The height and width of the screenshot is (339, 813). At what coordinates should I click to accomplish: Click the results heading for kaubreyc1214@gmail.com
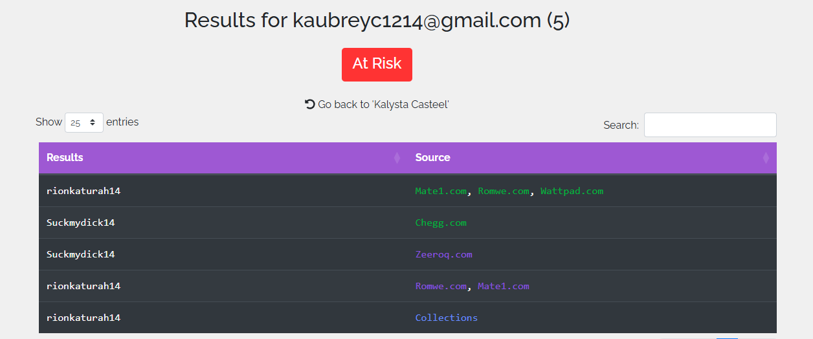377,20
